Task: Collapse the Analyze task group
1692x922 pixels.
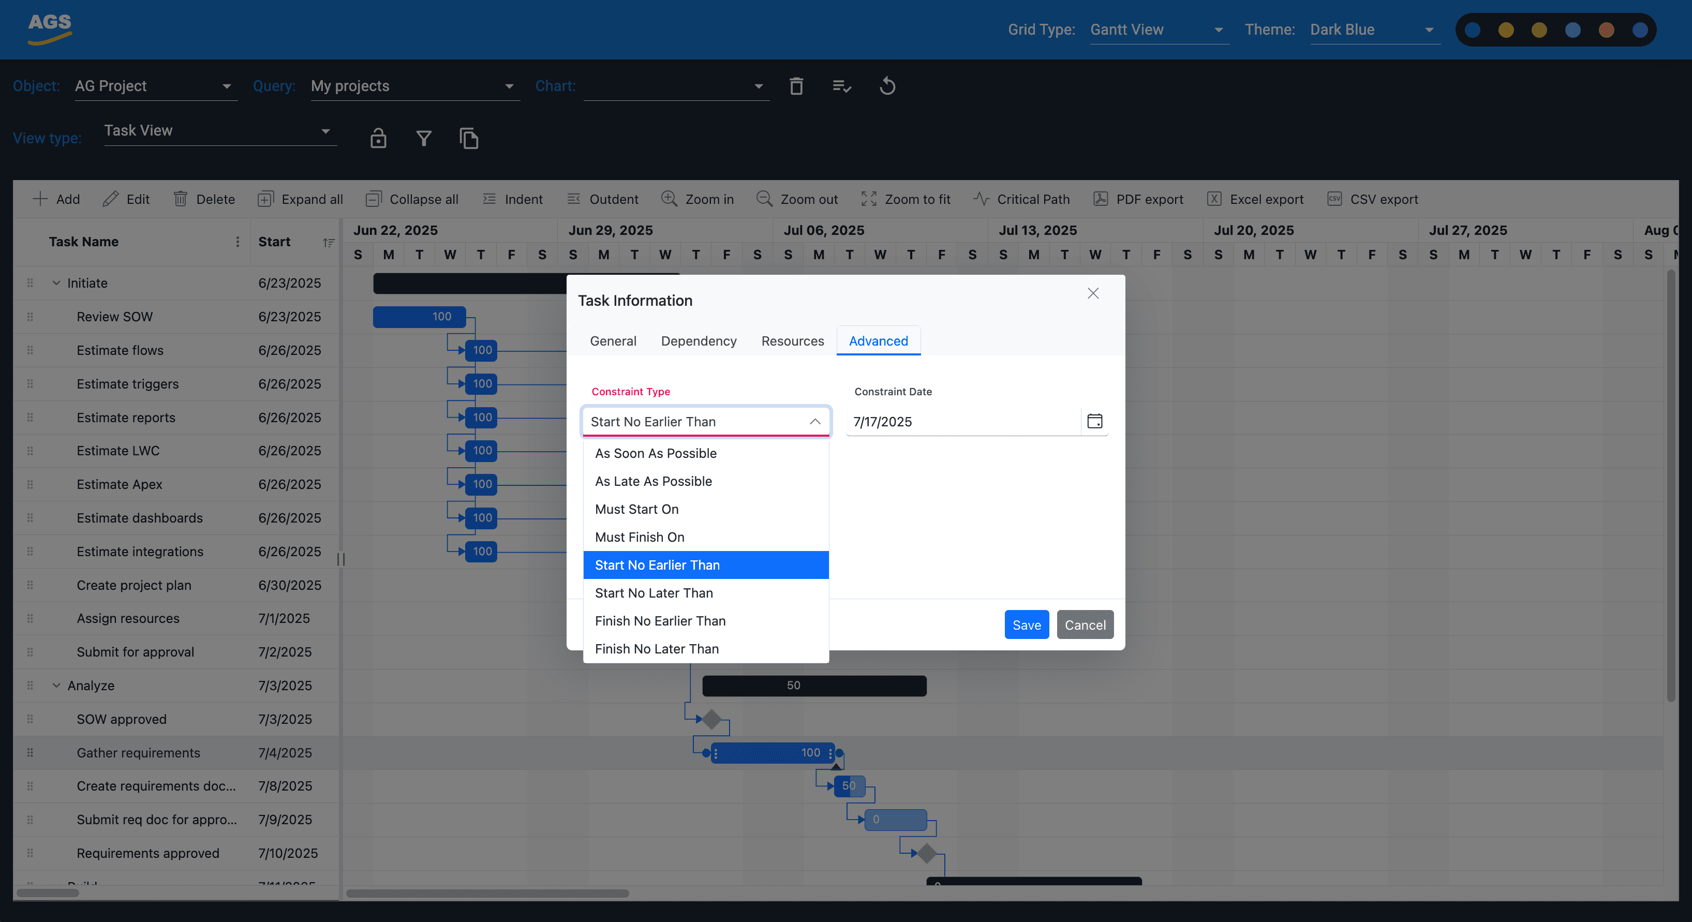Action: (x=56, y=686)
